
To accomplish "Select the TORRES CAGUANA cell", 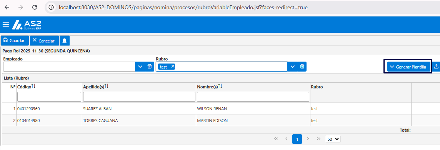I will [x=139, y=121].
